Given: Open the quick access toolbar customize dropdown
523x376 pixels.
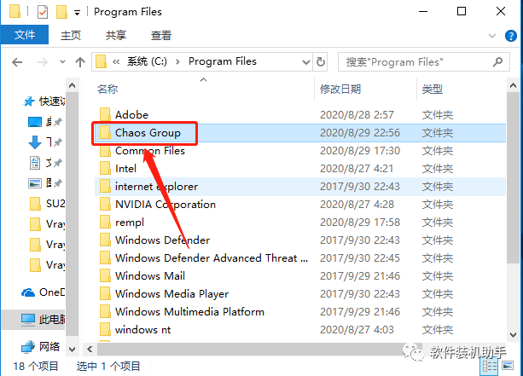Looking at the screenshot, I should [77, 13].
